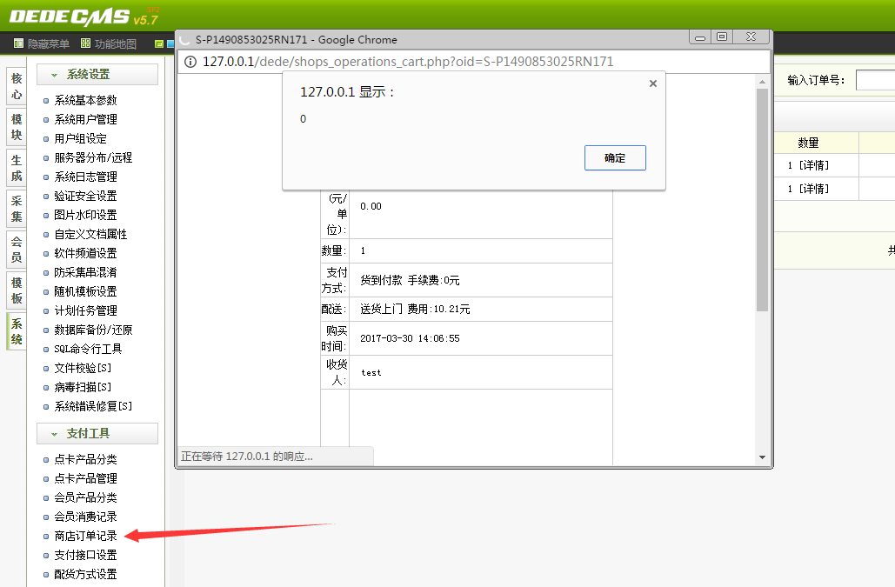Open the 会员 vertical tab
Viewport: 895px width, 587px height.
tap(17, 250)
